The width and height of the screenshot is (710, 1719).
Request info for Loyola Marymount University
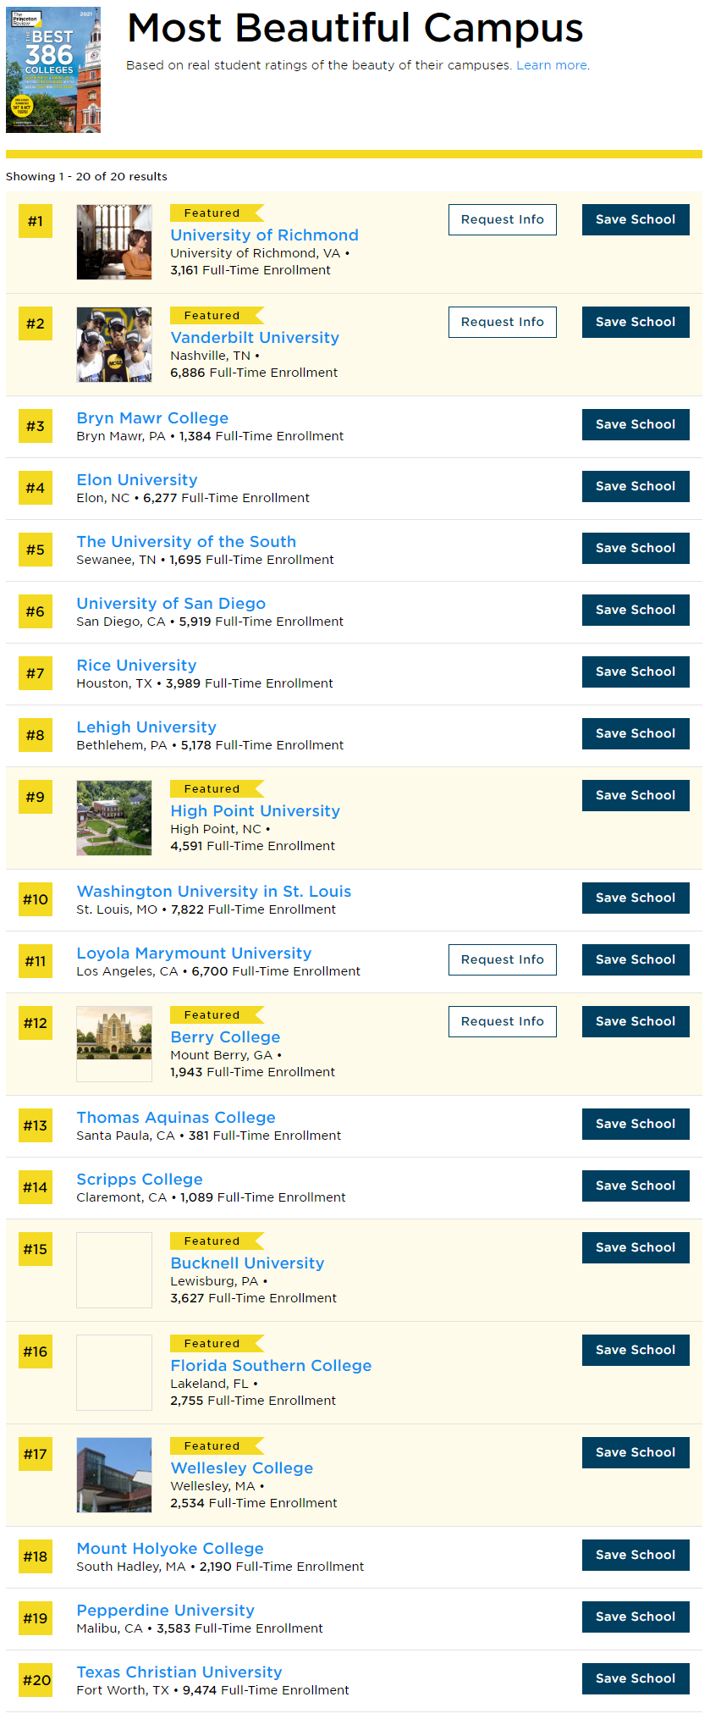503,959
